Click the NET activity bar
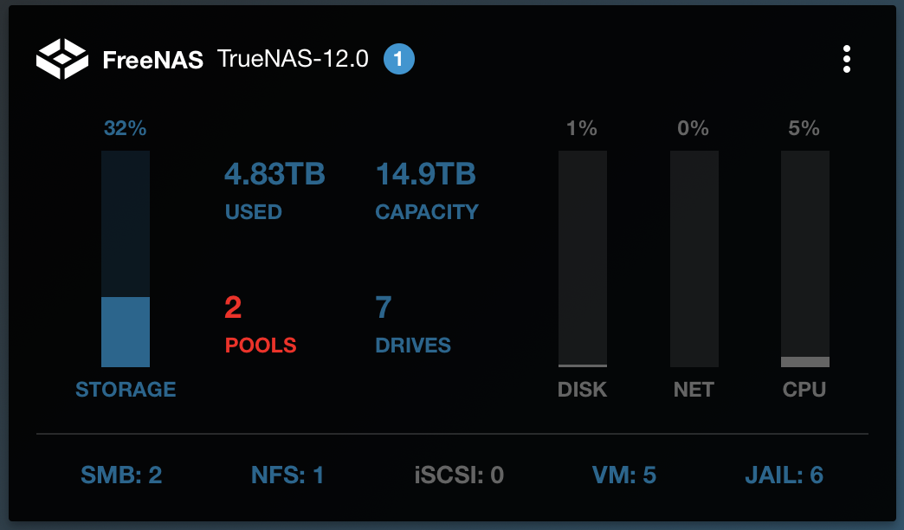 point(694,258)
